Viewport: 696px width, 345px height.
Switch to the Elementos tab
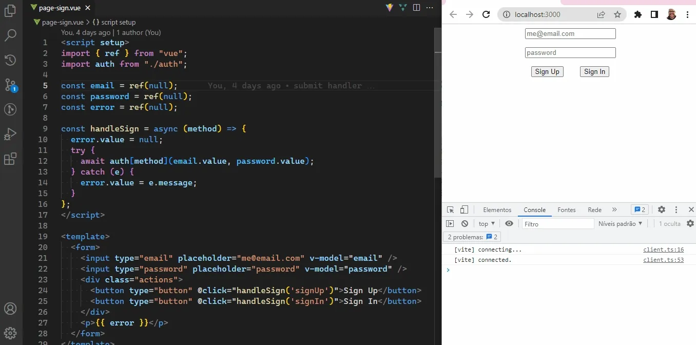(496, 209)
